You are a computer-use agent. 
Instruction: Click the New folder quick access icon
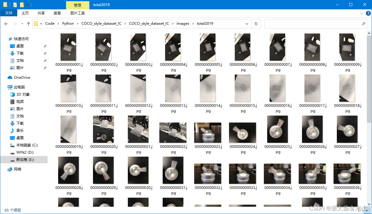[x=22, y=5]
